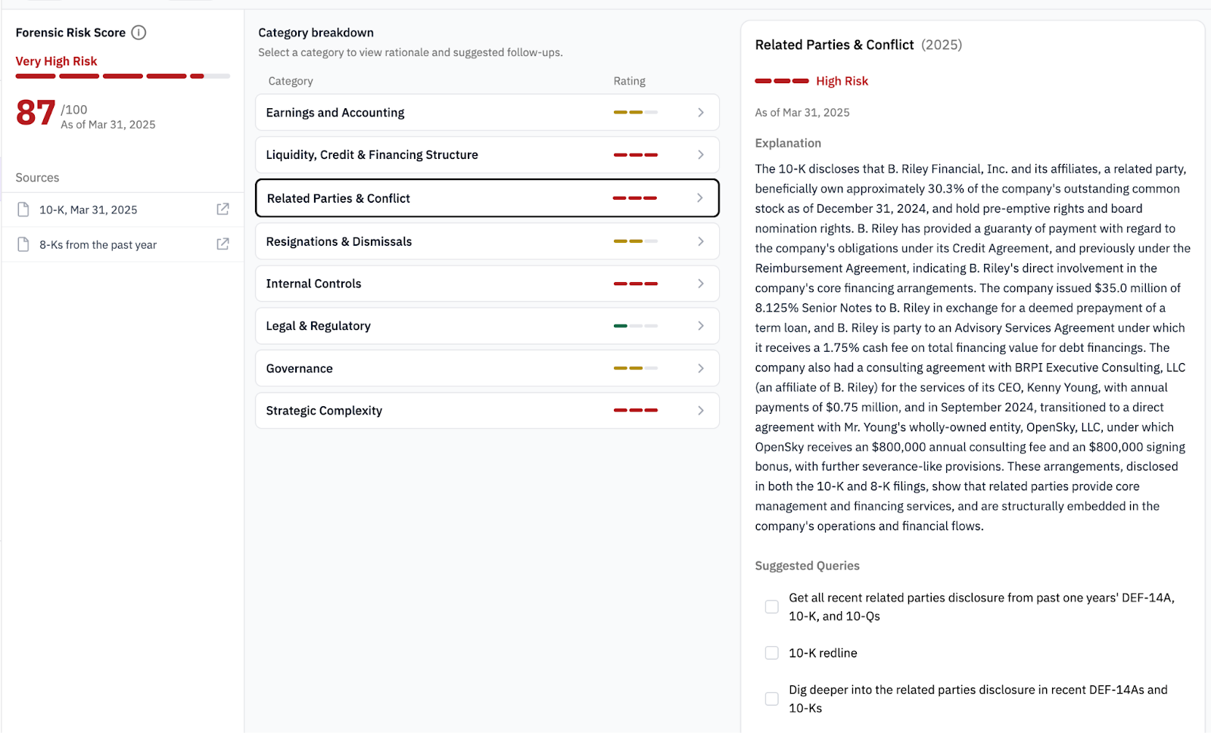Click the High Risk indicator in detail panel

pos(811,81)
